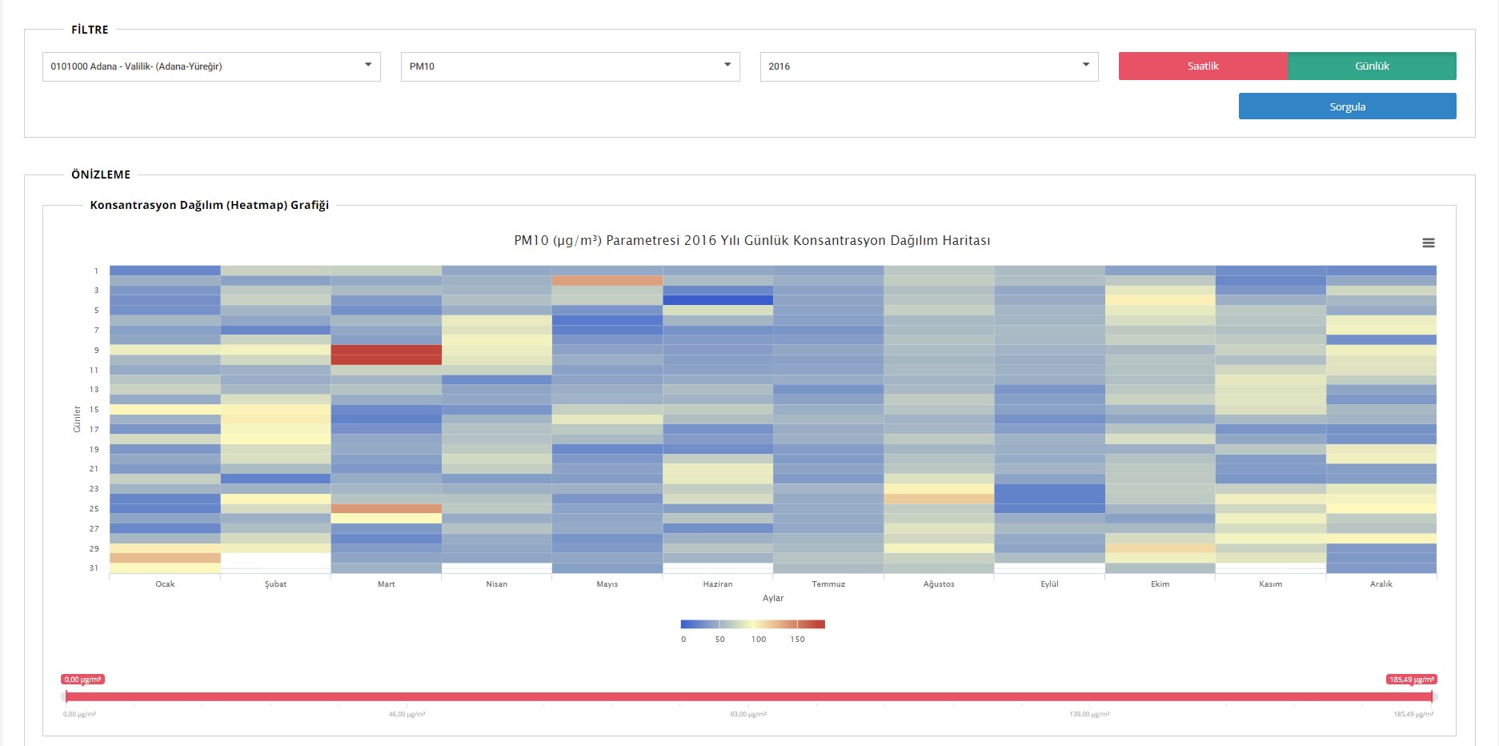
Task: Expand the PM10 parameter dropdown
Action: 570,66
